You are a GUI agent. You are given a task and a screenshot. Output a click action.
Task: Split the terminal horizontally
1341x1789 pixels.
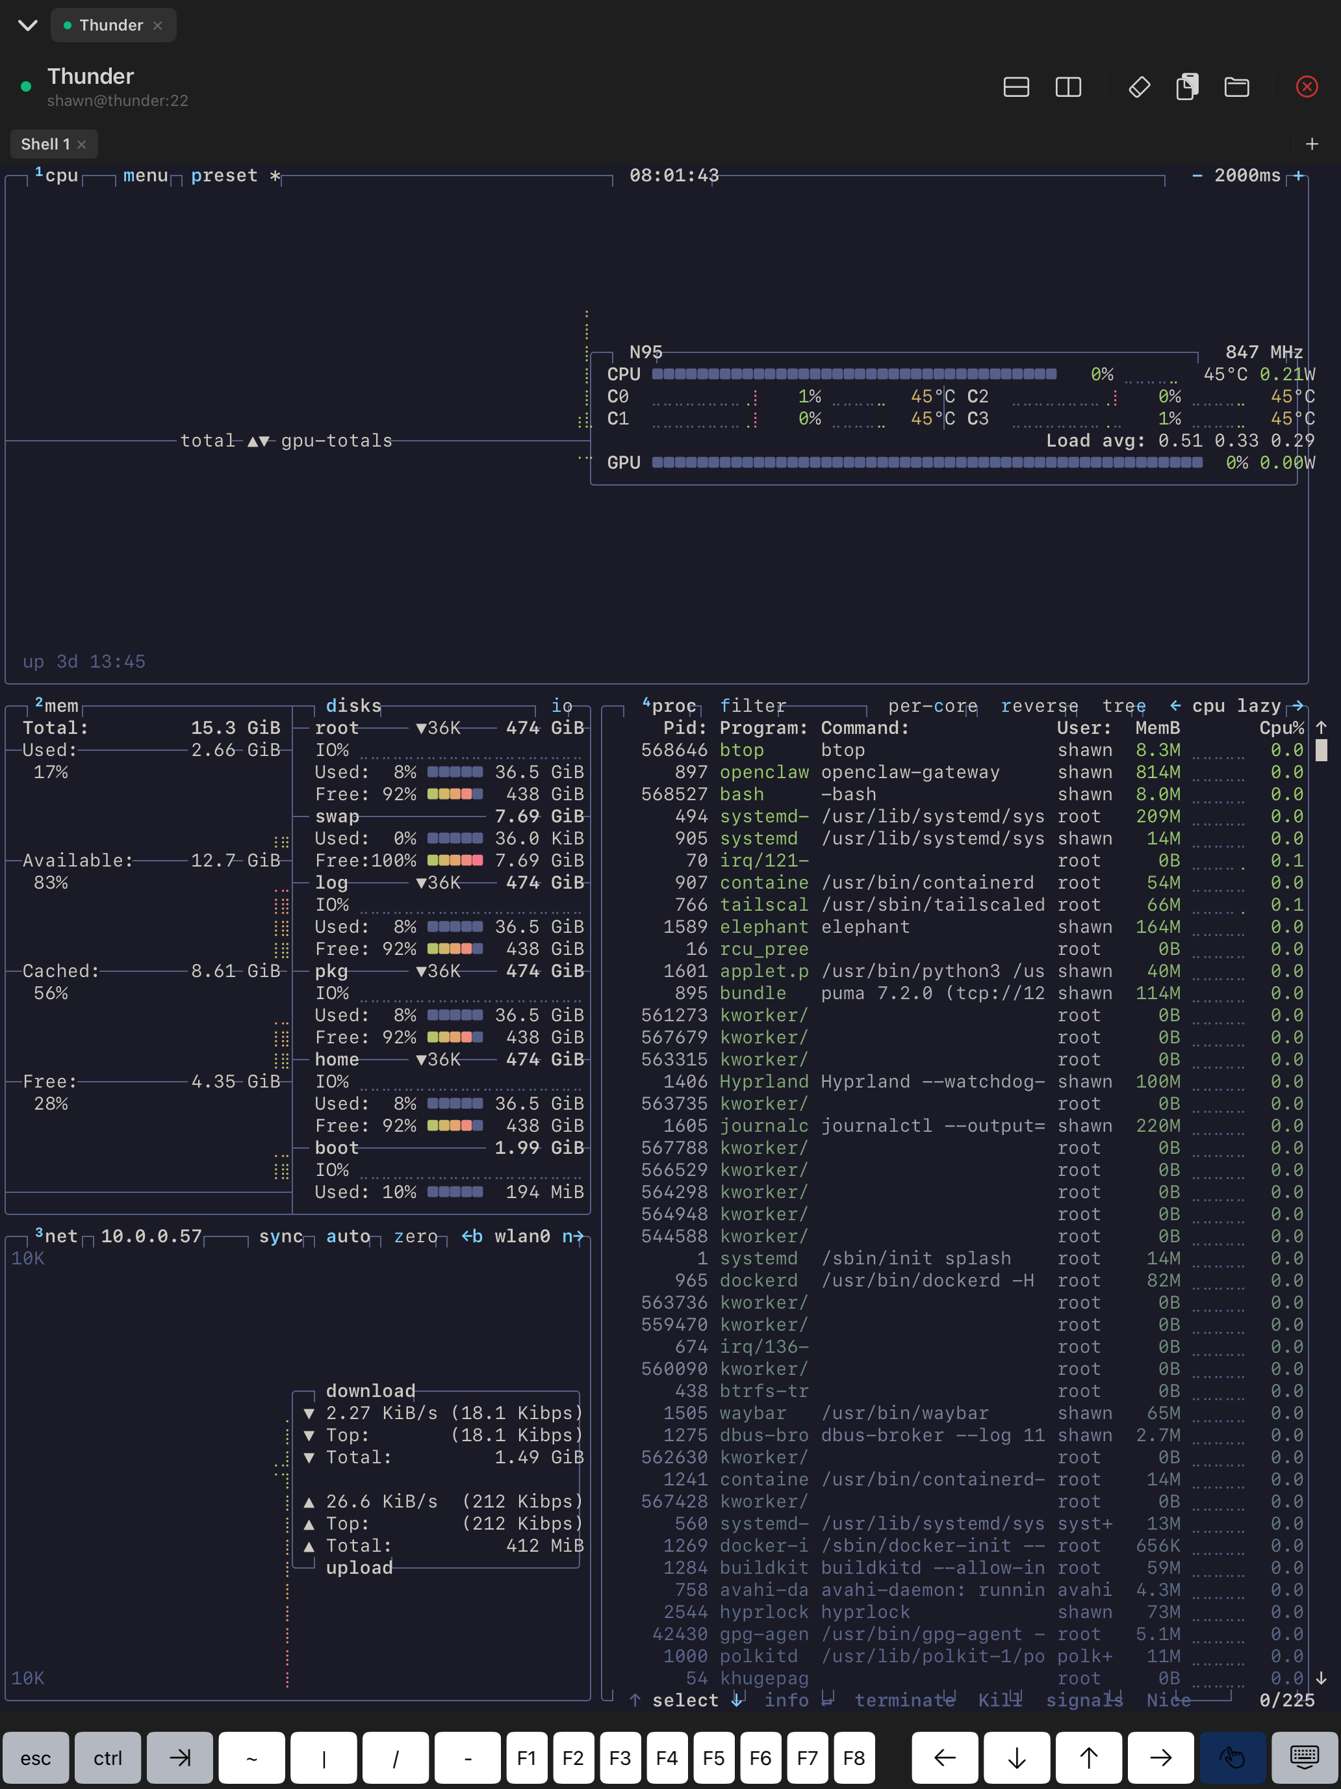pyautogui.click(x=1016, y=86)
